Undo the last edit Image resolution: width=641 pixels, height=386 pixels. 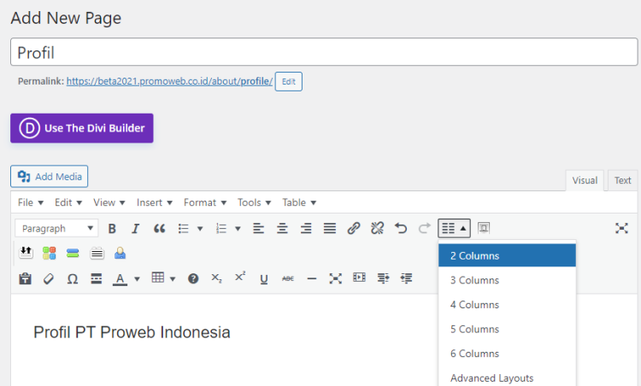click(401, 228)
